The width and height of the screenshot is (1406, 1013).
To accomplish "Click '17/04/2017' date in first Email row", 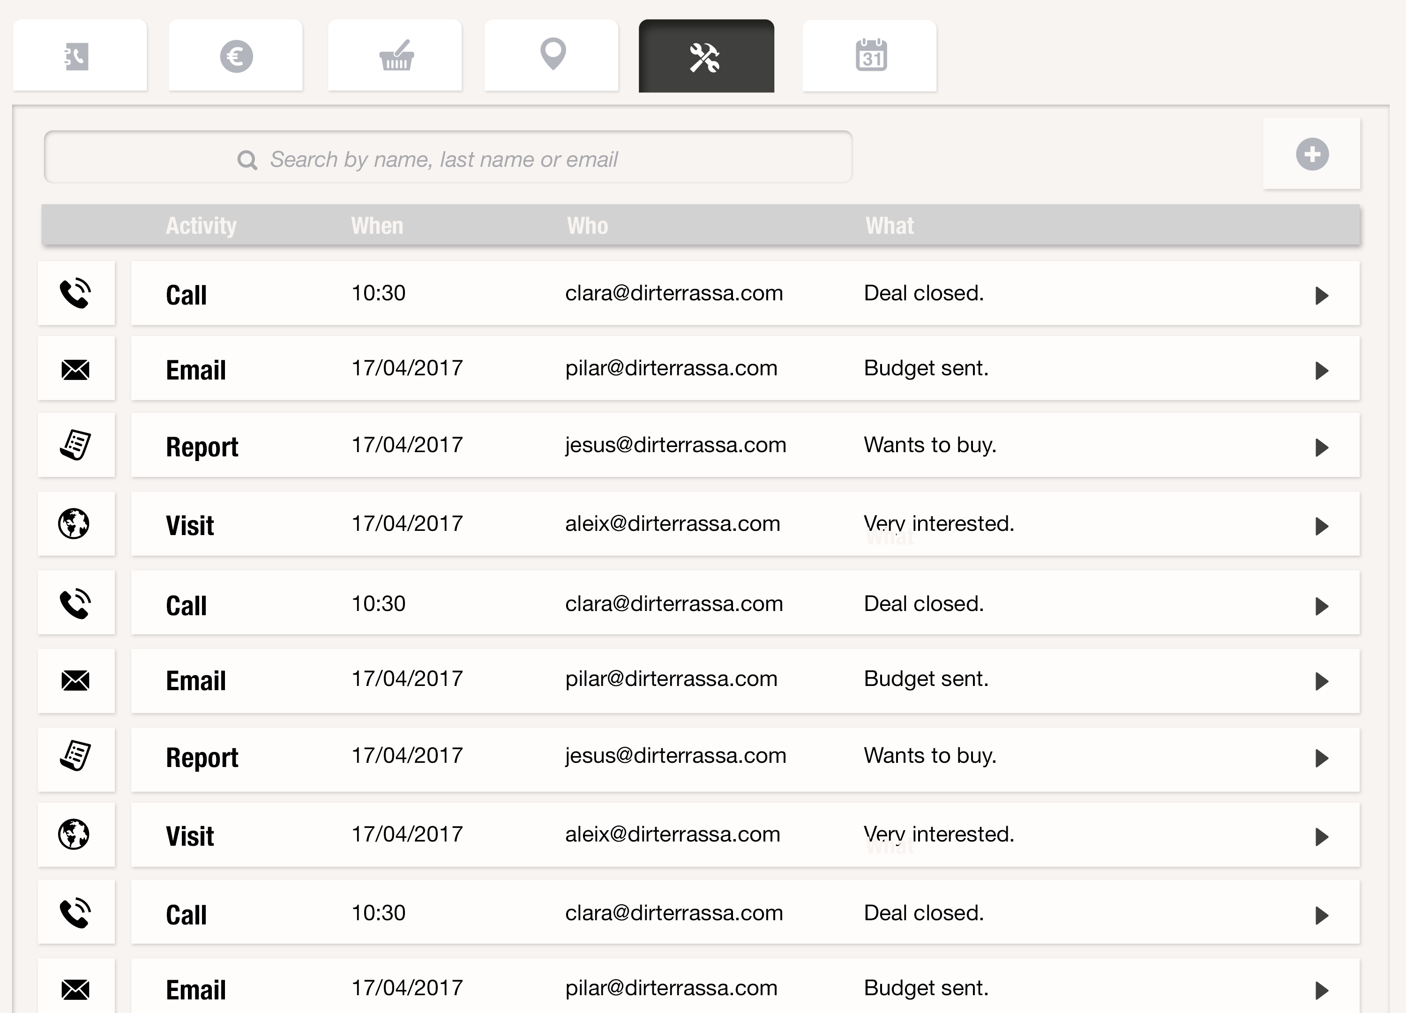I will (x=407, y=368).
